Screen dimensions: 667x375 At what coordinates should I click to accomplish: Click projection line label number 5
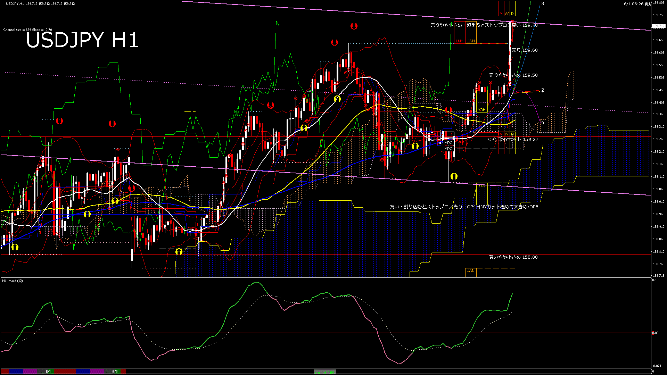point(543,123)
